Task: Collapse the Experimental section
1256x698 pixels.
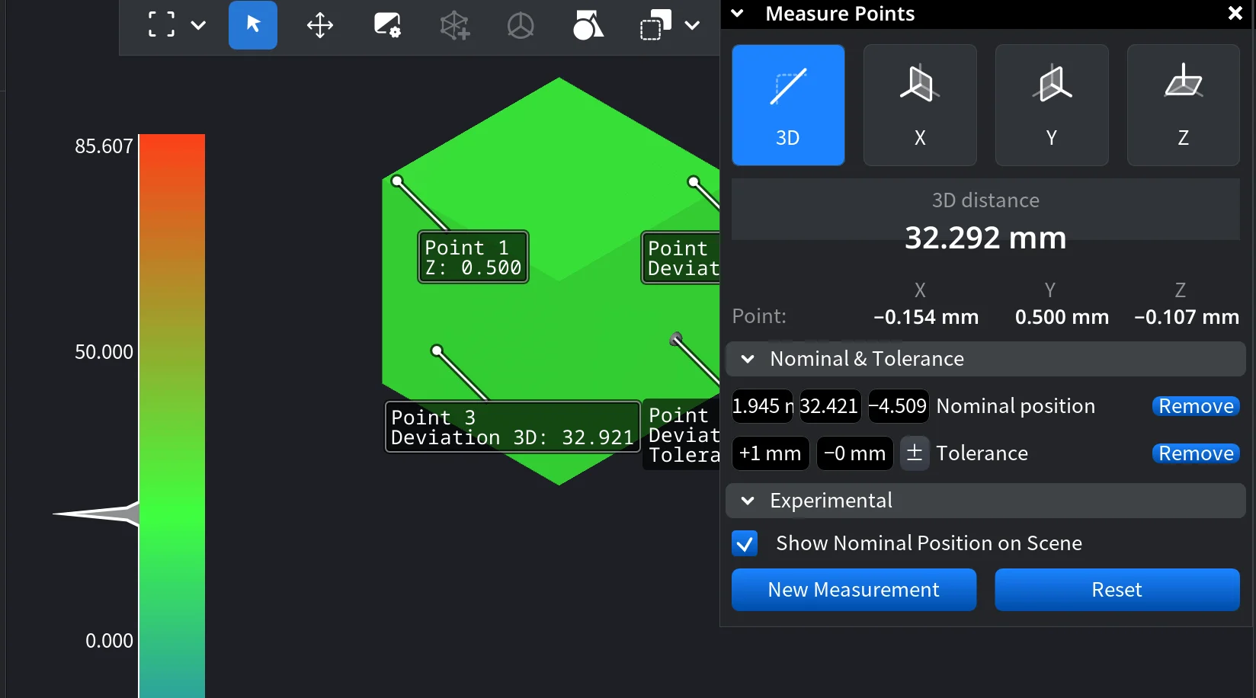Action: pyautogui.click(x=748, y=501)
